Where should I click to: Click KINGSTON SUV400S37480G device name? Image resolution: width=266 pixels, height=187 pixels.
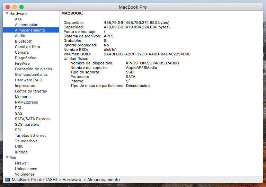pyautogui.click(x=152, y=63)
